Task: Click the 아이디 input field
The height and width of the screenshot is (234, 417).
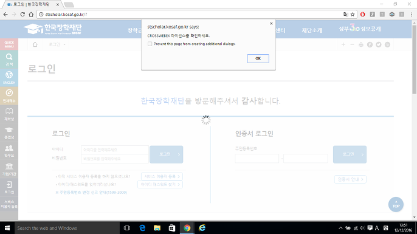Action: tap(115, 150)
